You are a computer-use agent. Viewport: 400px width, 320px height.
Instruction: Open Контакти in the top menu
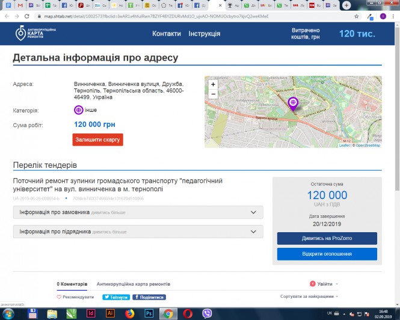(167, 34)
